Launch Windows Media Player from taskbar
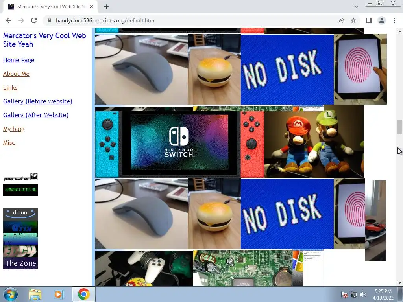Screen dimensions: 403x302 (x=58, y=294)
